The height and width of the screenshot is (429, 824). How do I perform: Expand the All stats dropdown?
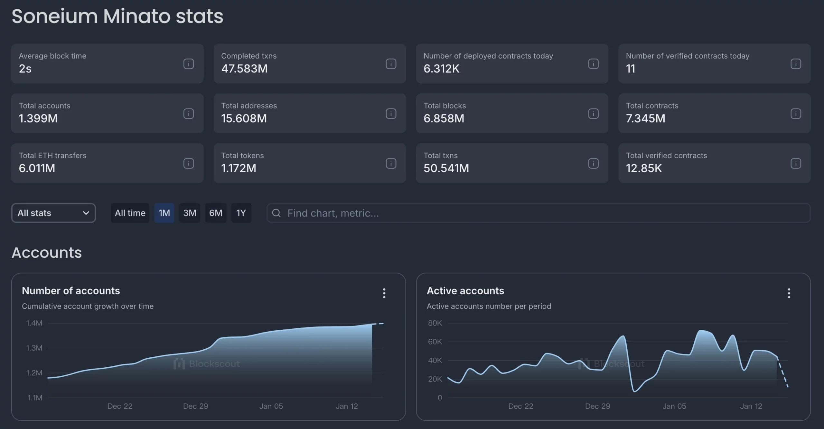(x=53, y=213)
